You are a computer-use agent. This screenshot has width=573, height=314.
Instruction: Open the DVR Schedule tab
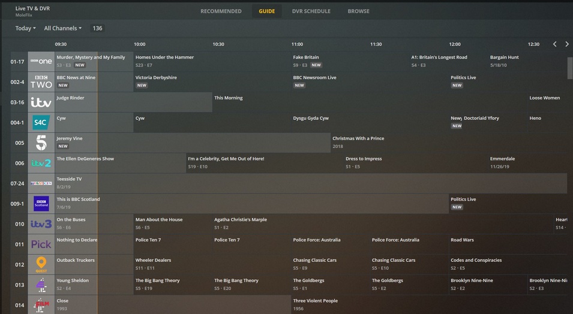(x=311, y=11)
